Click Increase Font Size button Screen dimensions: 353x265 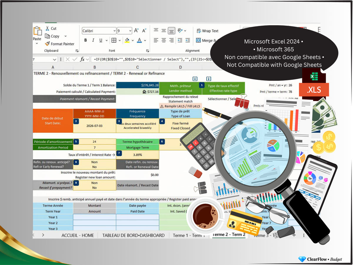(x=136, y=30)
